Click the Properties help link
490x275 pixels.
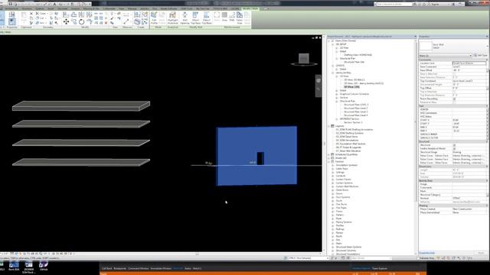click(x=427, y=253)
